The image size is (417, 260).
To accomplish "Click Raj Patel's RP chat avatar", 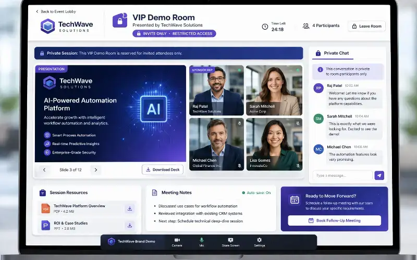I will (318, 88).
